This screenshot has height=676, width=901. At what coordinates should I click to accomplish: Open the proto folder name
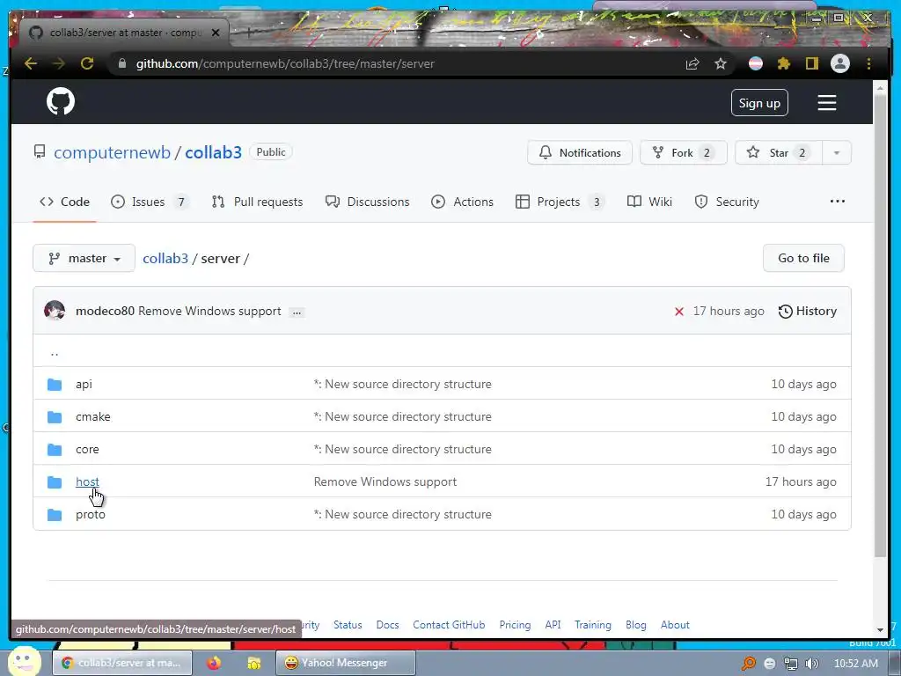coord(91,514)
